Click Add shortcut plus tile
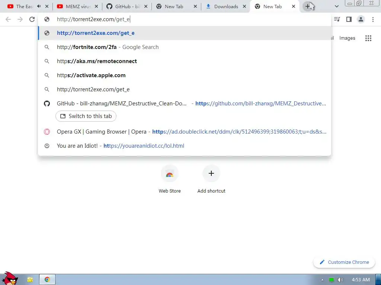The width and height of the screenshot is (381, 285). (211, 179)
